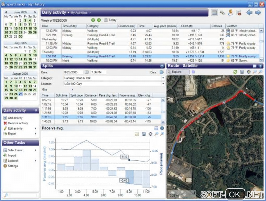Image resolution: width=266 pixels, height=201 pixels.
Task: Expand the Category combo box
Action: (x=163, y=78)
